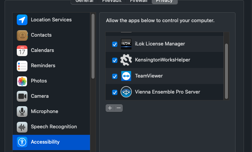The height and width of the screenshot is (152, 252).
Task: Switch to the Firewall tab
Action: [138, 1]
